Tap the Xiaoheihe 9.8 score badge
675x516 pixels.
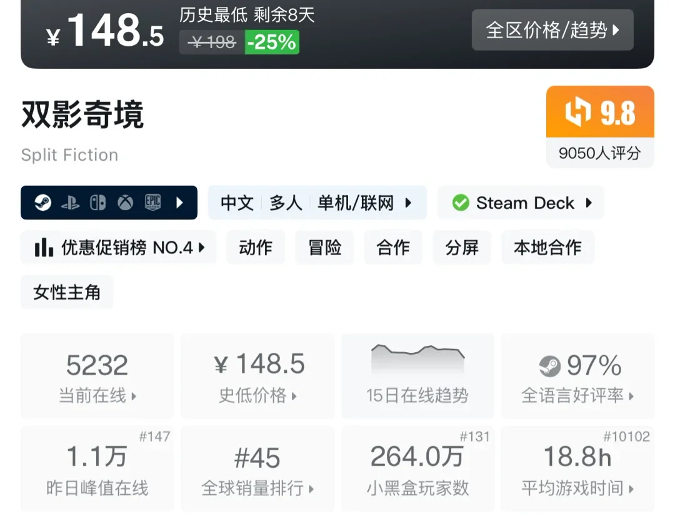600,113
